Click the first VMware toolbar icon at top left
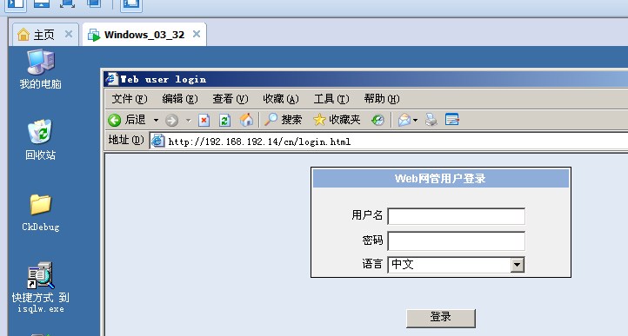The width and height of the screenshot is (628, 336). click(x=16, y=3)
